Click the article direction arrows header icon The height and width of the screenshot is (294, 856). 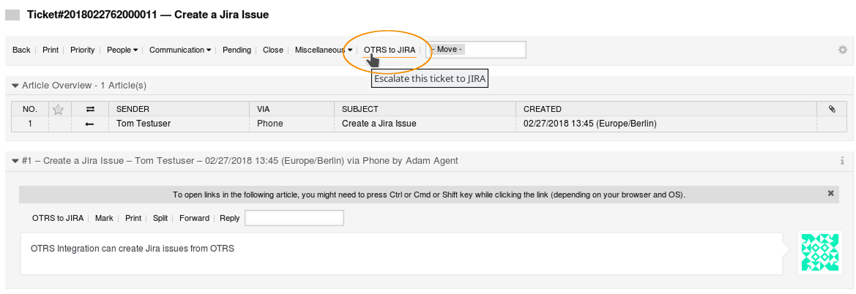(90, 109)
